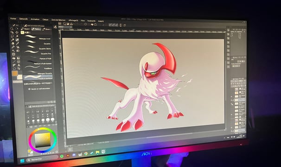Viewport: 281px width, 167px height.
Task: Choose the Mélangeur Gouache brush
Action: [x=38, y=73]
